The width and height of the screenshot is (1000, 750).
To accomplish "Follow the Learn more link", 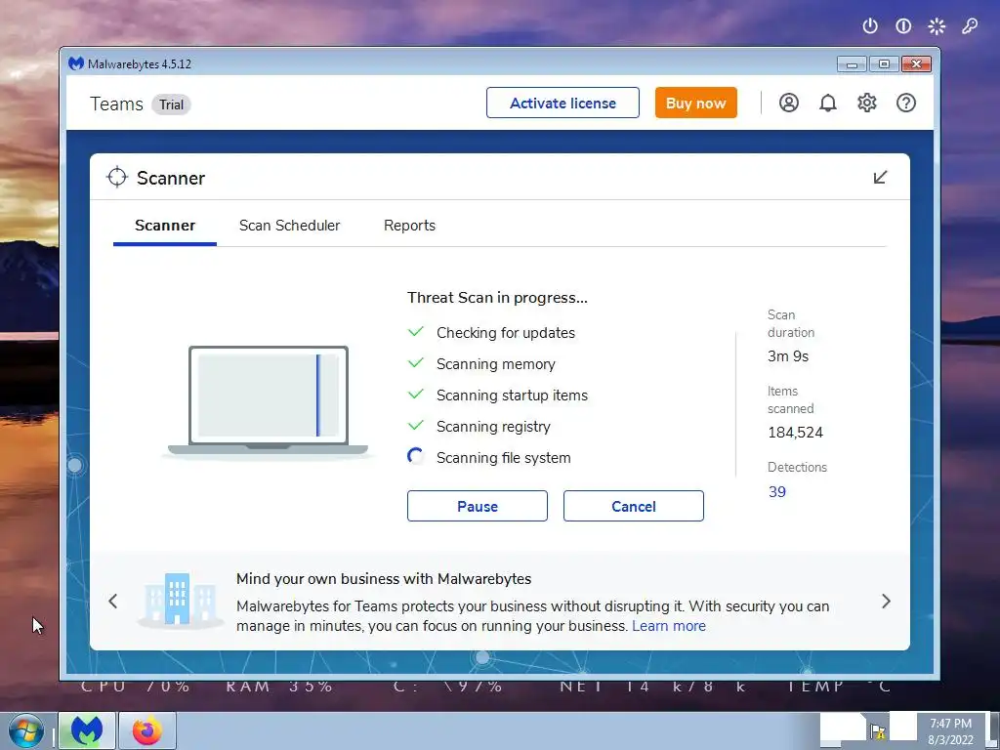I will click(669, 626).
